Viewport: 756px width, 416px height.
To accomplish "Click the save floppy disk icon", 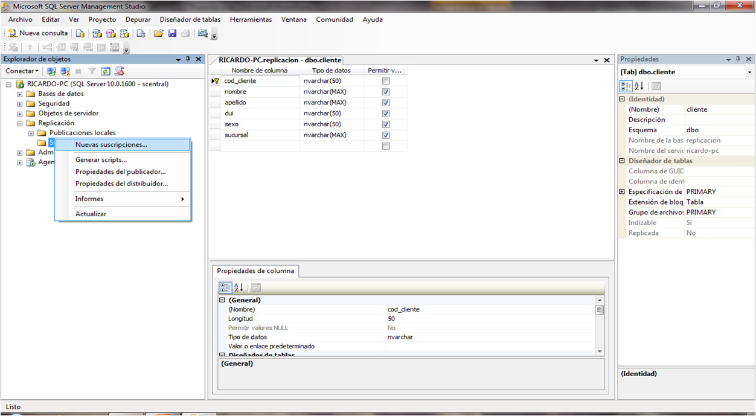I will (172, 33).
